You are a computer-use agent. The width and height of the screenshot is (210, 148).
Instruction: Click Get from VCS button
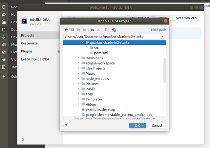pos(186,18)
